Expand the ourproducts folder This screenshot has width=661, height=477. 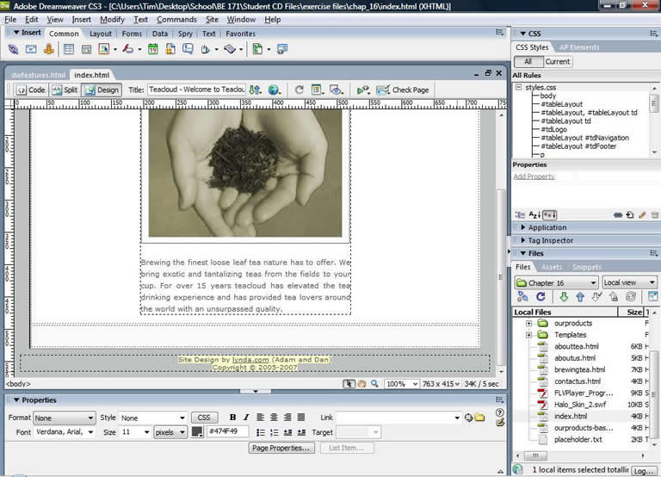529,324
